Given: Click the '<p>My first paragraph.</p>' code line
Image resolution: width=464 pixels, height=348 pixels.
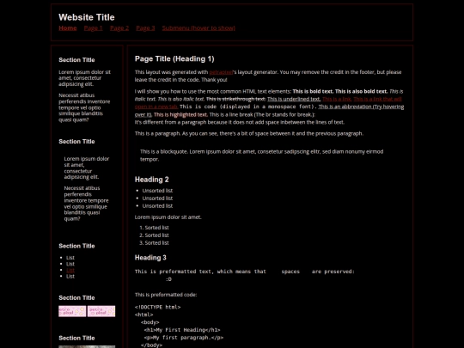Looking at the screenshot, I should (184, 338).
